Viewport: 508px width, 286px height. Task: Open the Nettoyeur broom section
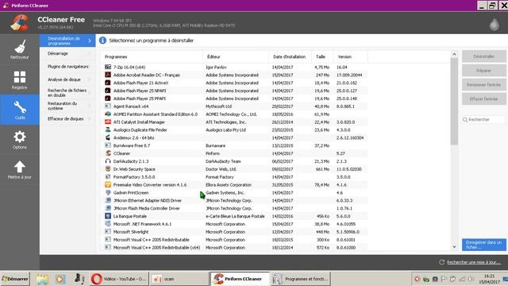click(19, 49)
